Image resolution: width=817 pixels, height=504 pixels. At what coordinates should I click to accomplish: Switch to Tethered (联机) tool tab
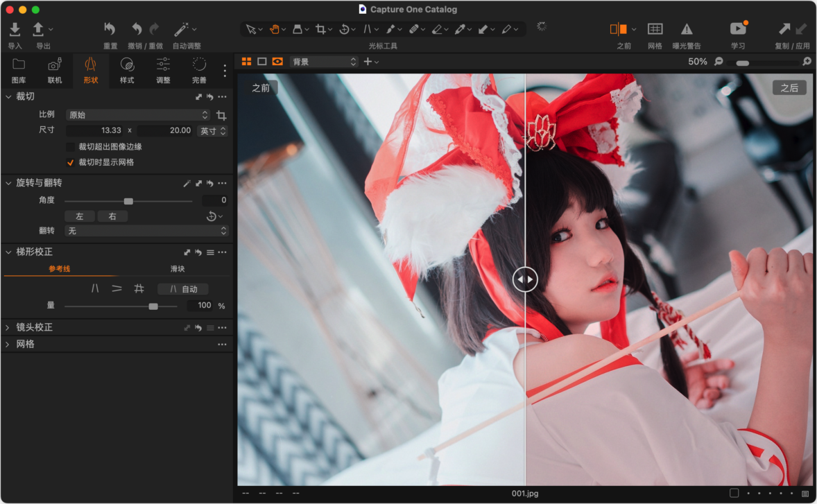[55, 71]
